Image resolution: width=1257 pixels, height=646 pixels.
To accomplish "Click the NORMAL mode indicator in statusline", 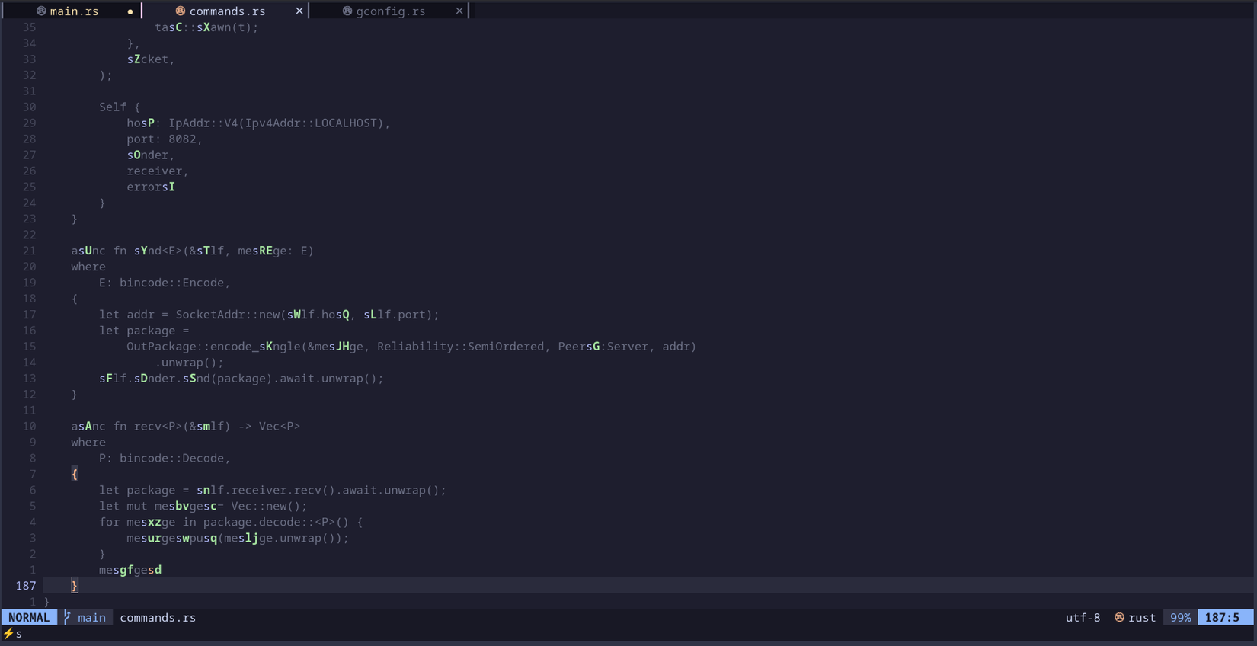I will [29, 618].
